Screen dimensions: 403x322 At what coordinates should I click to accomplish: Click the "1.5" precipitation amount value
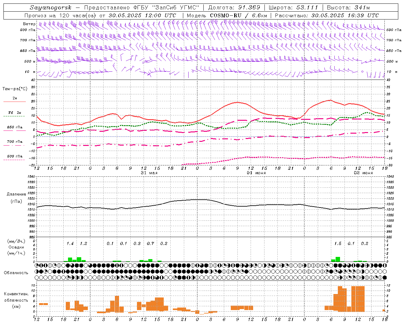338,243
